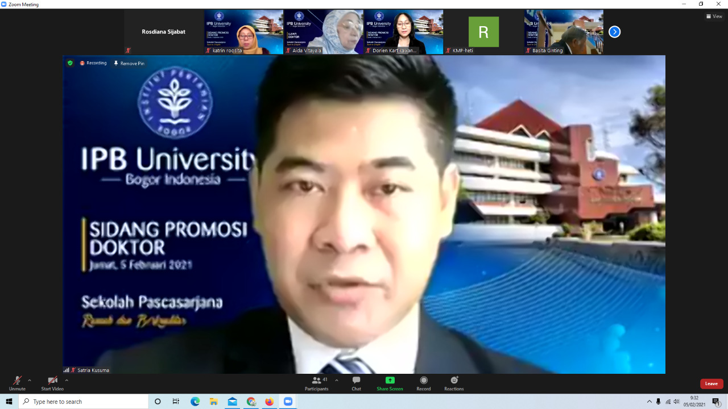The width and height of the screenshot is (728, 409).
Task: Click the green Share Screen button
Action: [x=390, y=383]
